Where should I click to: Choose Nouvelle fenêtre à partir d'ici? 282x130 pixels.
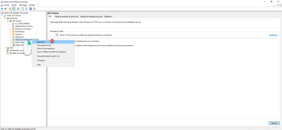(x=53, y=56)
